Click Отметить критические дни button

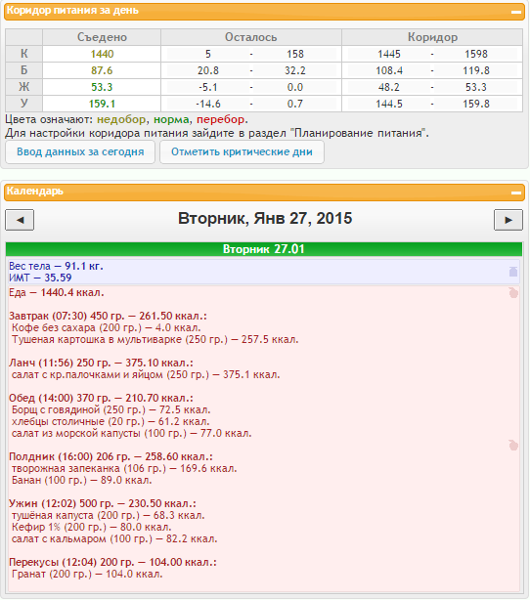[x=242, y=151]
